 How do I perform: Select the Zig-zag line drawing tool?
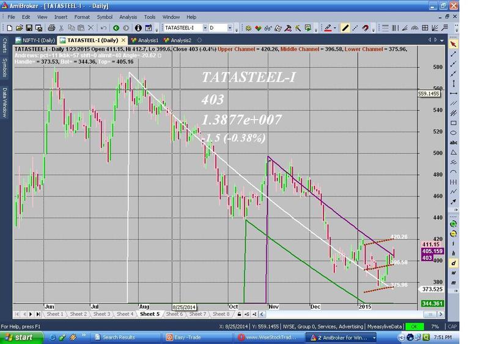454,192
